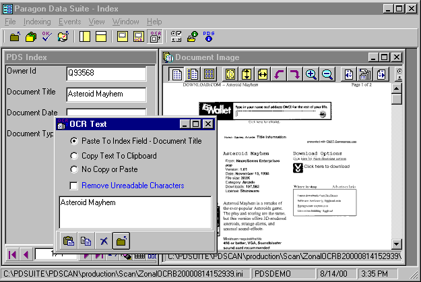The height and width of the screenshot is (282, 421).
Task: Go to the previous record in PDS Index
Action: (x=26, y=254)
